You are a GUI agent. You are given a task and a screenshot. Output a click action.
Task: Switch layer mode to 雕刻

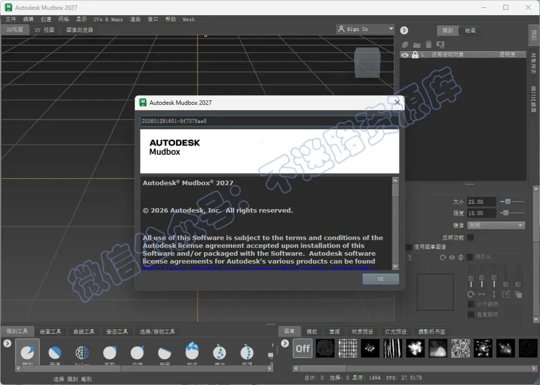click(x=447, y=30)
